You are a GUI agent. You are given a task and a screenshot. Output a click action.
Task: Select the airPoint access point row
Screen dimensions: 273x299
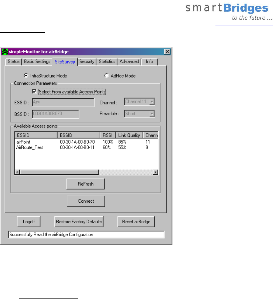pos(86,142)
